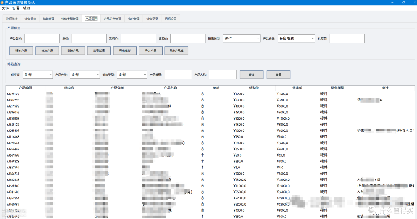Sort by the 售卖价 column header
417x219 pixels.
coord(297,88)
